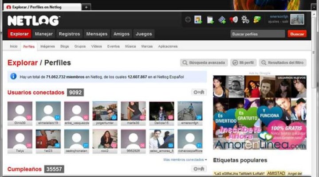Click the magnifier in Resultados del filtro button
The width and height of the screenshot is (319, 177).
point(264,63)
